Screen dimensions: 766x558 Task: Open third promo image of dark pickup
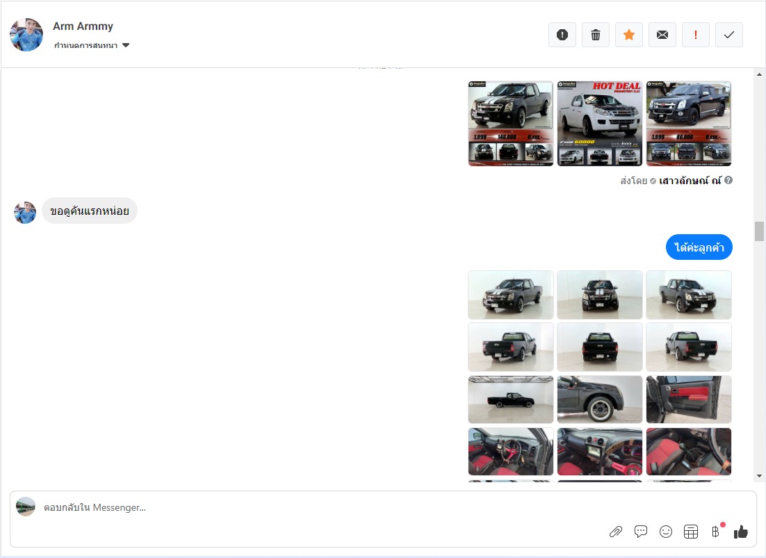689,124
